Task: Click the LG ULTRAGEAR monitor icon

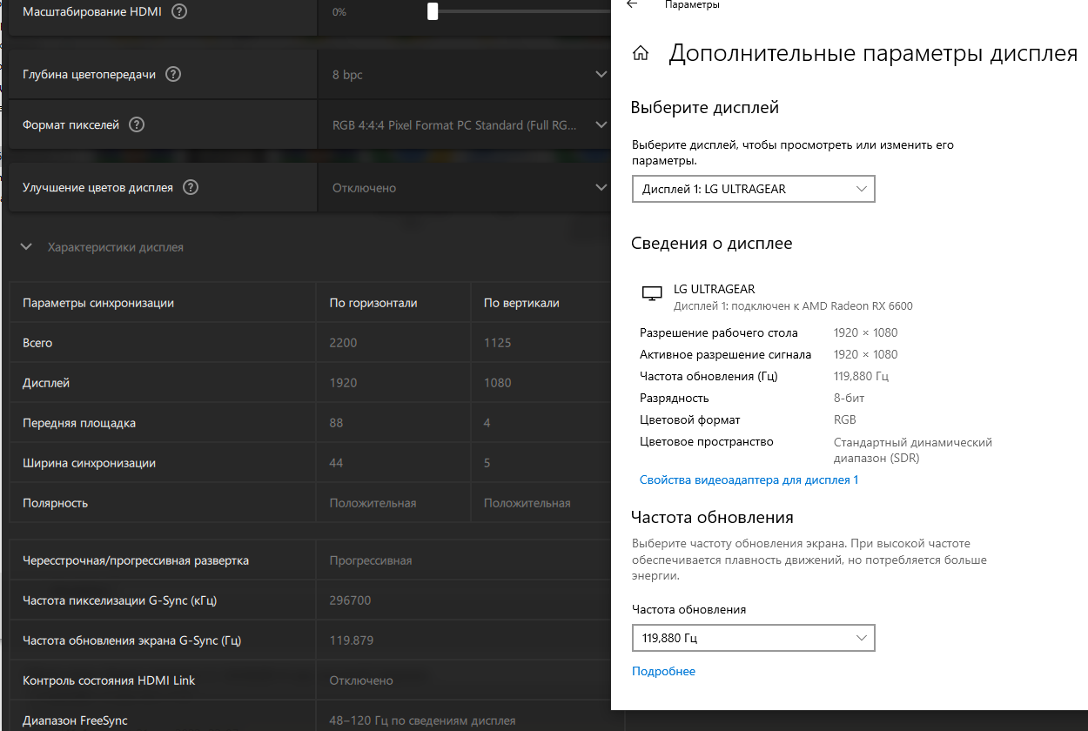Action: (x=651, y=294)
